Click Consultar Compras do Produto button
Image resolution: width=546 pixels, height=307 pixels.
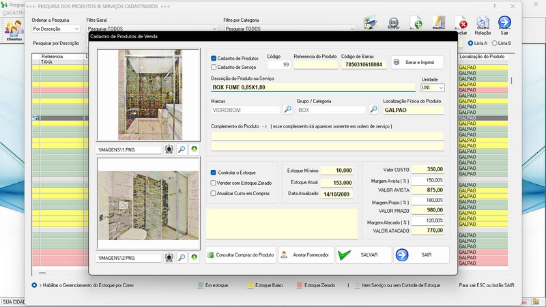[x=240, y=254]
